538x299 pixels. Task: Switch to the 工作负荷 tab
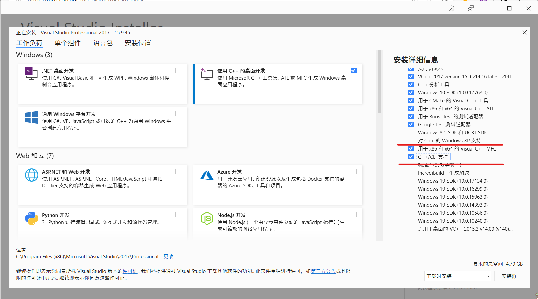[x=29, y=43]
